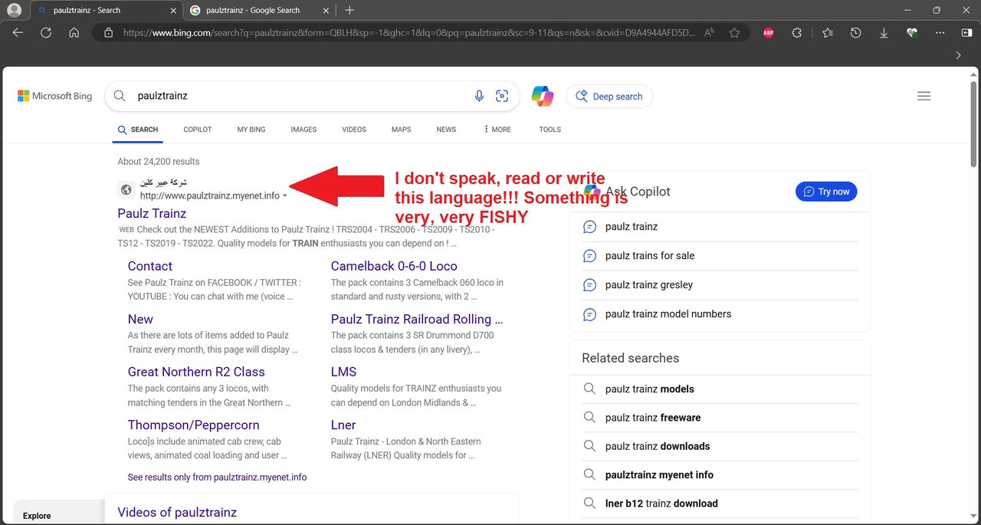
Task: Open Paulz Trainz Railroad Rolling link
Action: (417, 319)
